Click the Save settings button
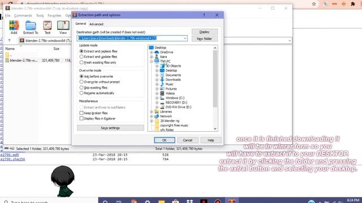 coord(110,128)
